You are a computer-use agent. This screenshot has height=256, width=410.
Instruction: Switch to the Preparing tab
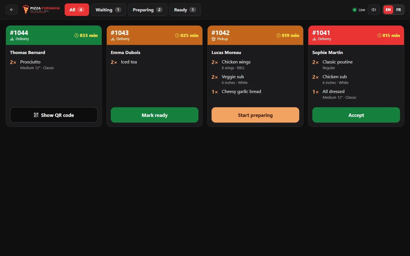147,10
